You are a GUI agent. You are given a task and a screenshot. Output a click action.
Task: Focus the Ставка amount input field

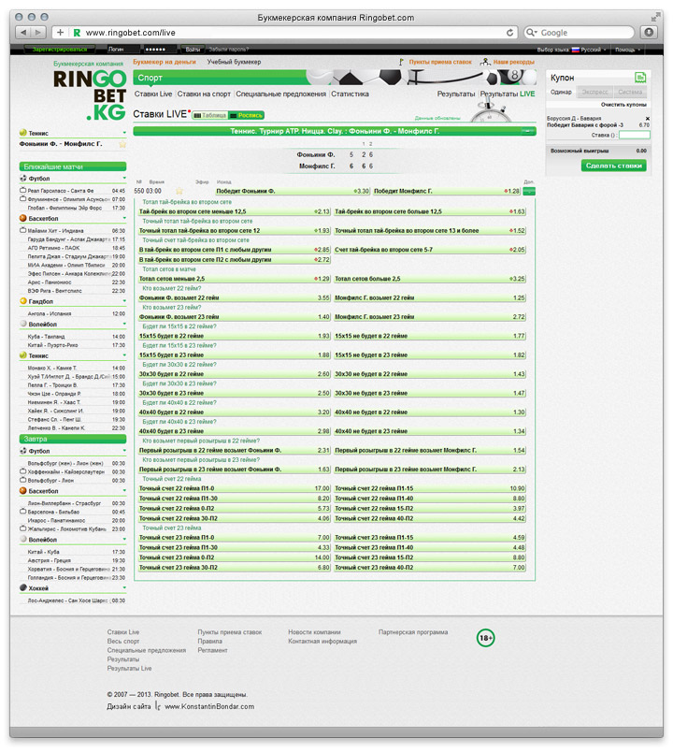[634, 136]
